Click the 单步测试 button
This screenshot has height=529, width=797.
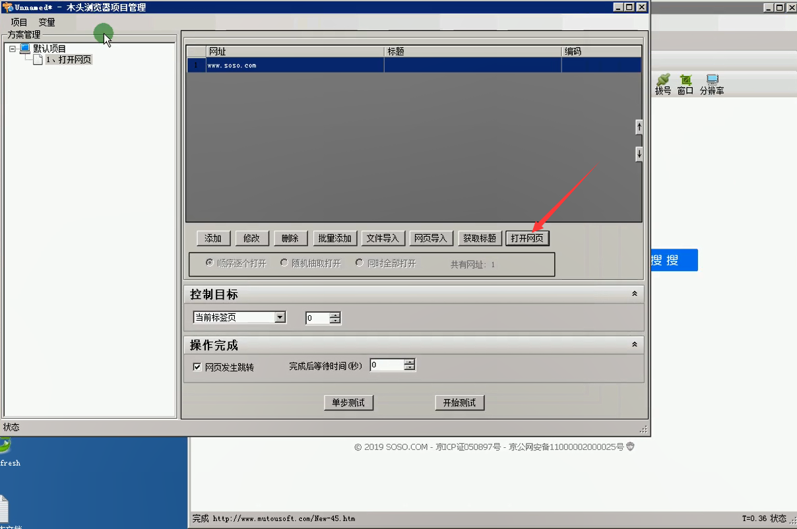tap(348, 402)
